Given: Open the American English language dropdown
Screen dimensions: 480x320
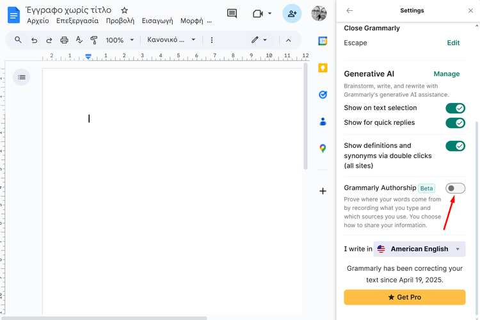Looking at the screenshot, I should [x=419, y=249].
